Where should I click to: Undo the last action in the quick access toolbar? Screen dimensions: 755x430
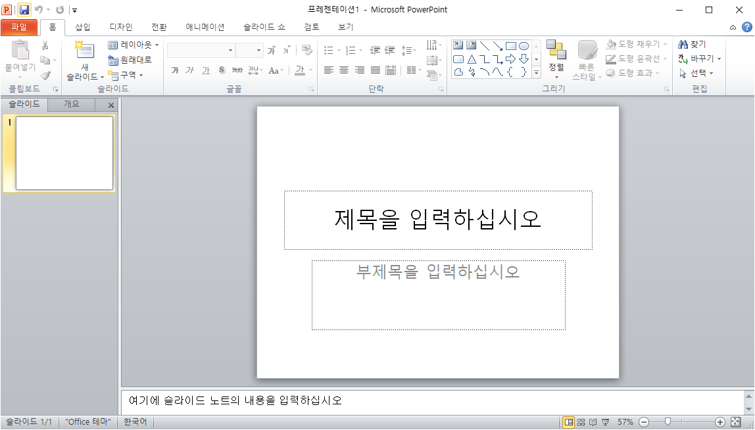click(x=39, y=10)
